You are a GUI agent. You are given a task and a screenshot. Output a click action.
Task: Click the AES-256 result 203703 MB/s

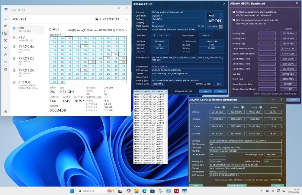click(288, 74)
